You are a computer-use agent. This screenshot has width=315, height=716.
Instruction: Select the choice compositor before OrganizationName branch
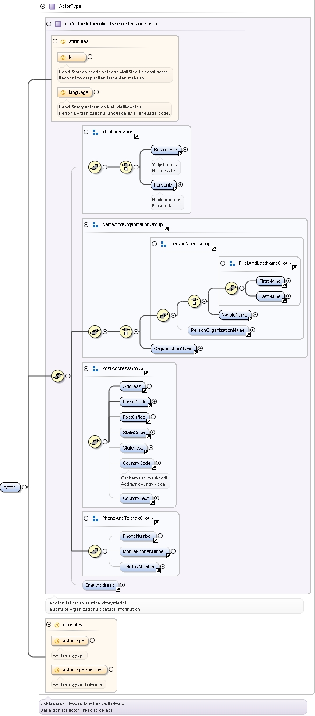point(126,331)
